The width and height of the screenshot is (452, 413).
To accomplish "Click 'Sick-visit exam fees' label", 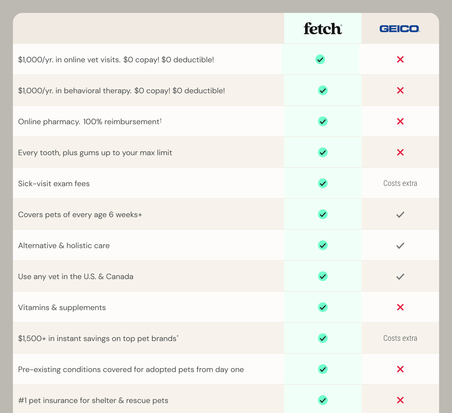I will (54, 184).
